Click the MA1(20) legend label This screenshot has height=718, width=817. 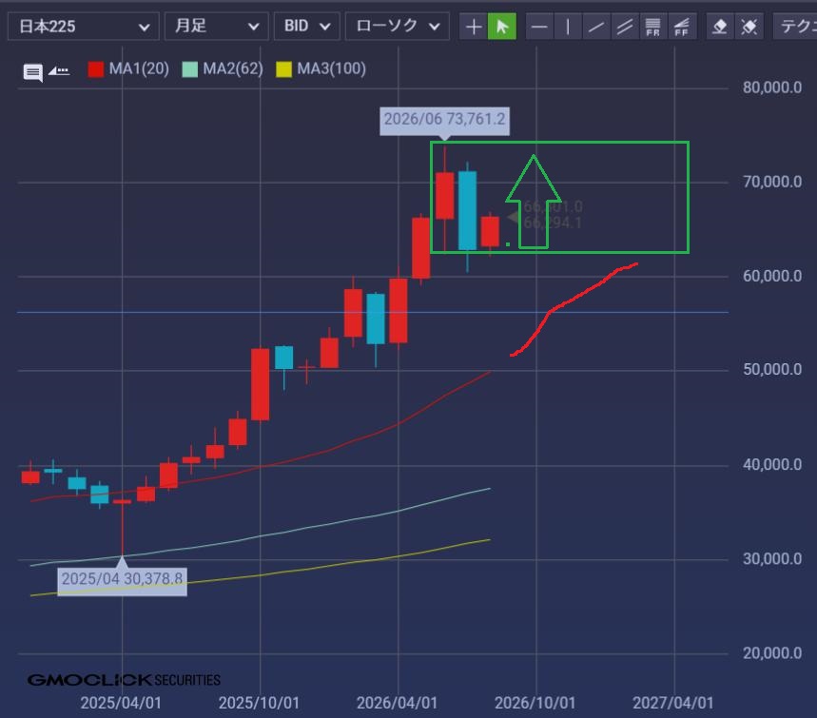coord(139,68)
